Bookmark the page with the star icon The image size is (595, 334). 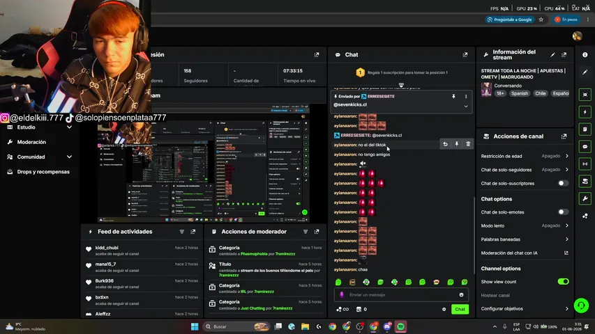pos(541,19)
